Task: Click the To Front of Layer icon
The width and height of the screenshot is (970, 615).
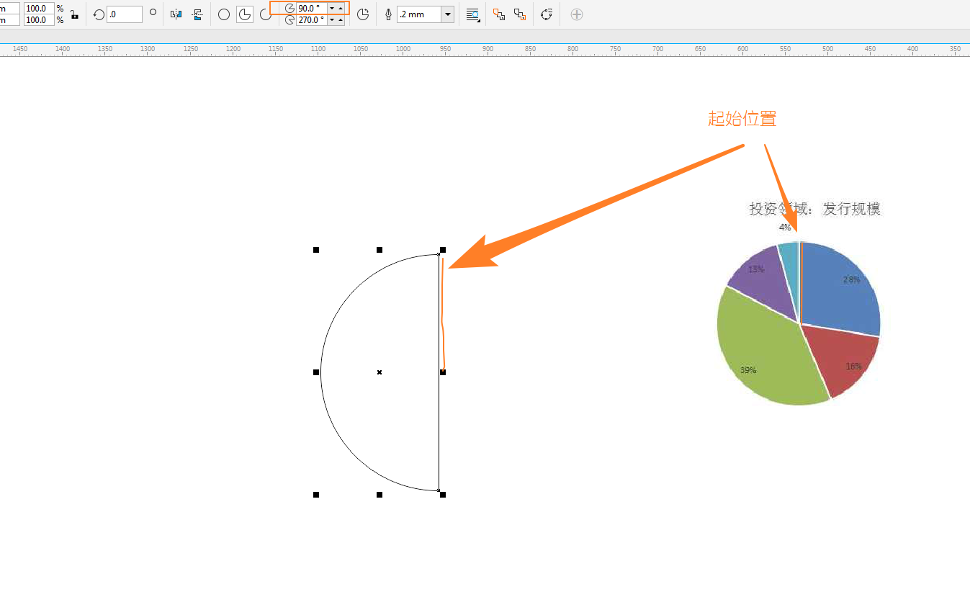Action: point(499,14)
